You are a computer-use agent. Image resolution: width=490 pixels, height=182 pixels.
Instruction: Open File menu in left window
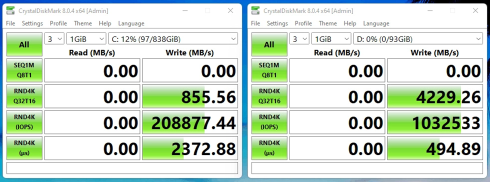click(x=10, y=23)
